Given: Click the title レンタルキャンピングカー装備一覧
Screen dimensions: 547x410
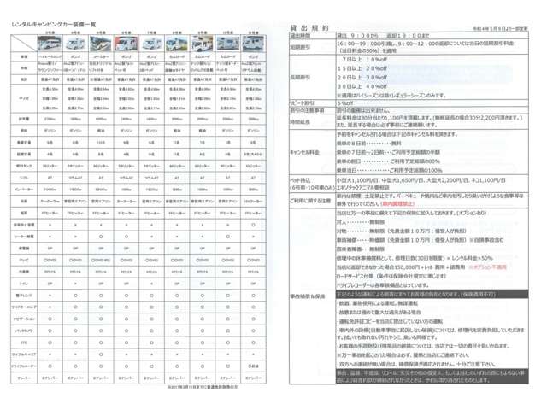Looking at the screenshot, I should (x=53, y=25).
